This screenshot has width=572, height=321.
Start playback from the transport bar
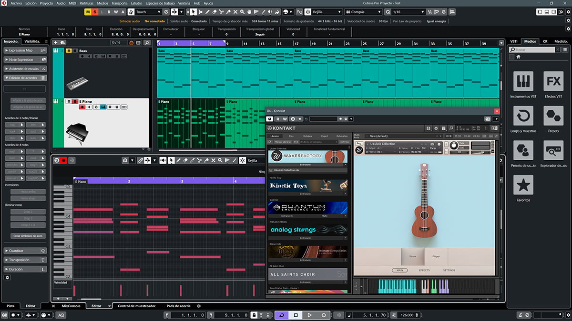click(309, 315)
